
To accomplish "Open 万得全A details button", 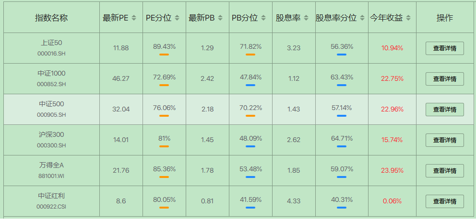I will point(444,171).
